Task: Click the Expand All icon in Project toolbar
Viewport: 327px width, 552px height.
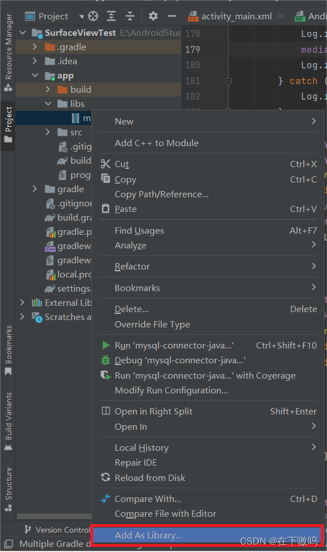Action: (x=111, y=16)
